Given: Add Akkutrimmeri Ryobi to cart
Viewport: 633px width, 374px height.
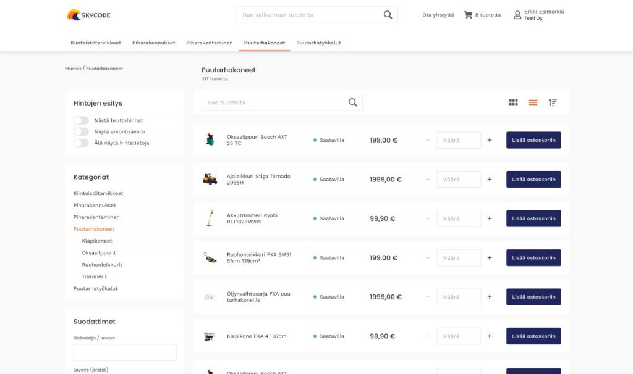Looking at the screenshot, I should click(533, 218).
